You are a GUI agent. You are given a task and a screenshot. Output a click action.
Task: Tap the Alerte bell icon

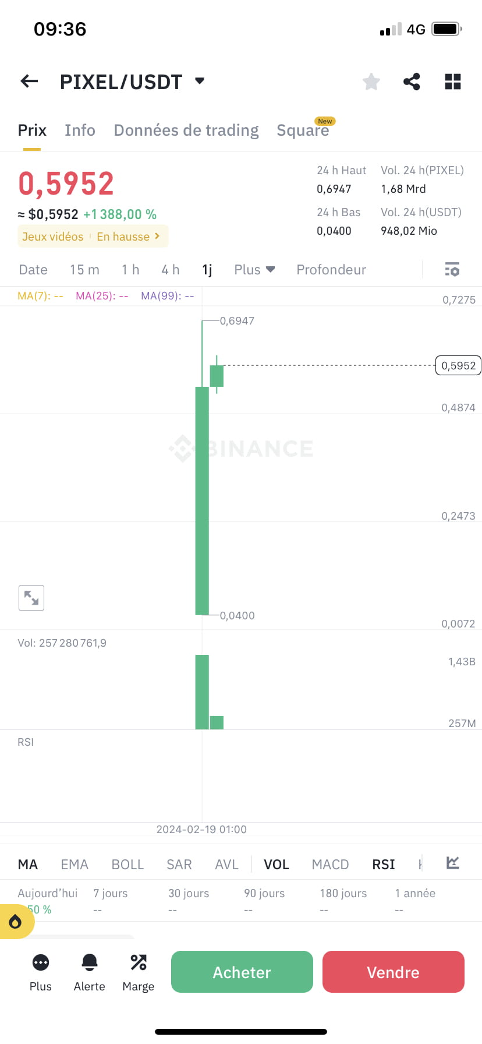(x=90, y=962)
